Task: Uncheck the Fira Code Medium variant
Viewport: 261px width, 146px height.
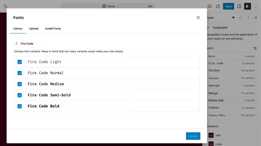Action: pos(20,84)
